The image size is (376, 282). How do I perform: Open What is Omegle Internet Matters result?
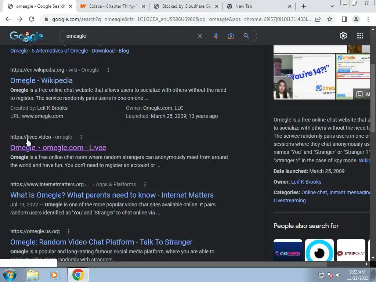(112, 195)
